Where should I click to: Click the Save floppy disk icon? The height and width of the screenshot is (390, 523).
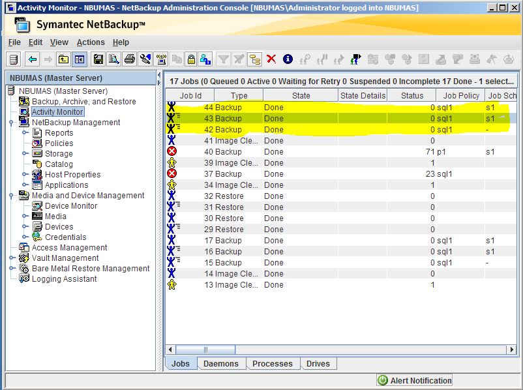tap(98, 60)
